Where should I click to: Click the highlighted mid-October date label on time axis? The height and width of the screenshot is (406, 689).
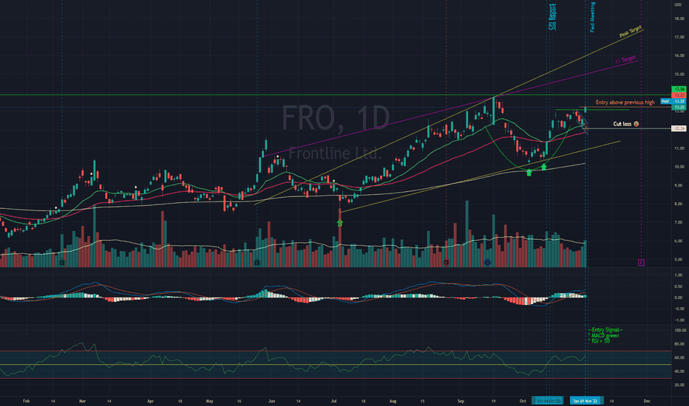547,401
